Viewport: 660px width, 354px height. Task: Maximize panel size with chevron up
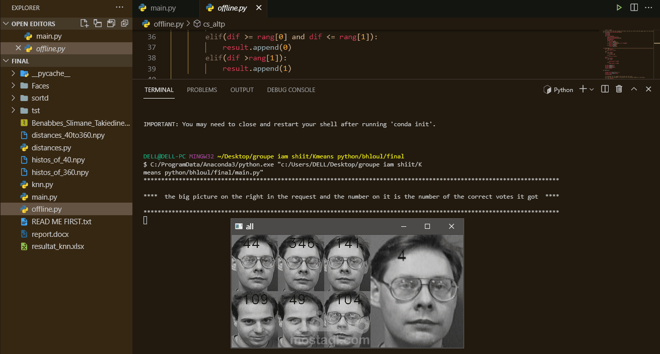click(x=634, y=89)
